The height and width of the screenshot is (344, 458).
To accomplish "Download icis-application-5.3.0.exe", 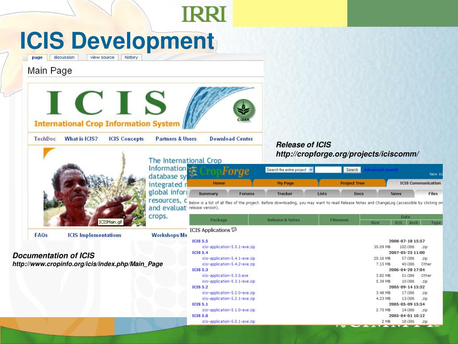I will click(x=225, y=275).
